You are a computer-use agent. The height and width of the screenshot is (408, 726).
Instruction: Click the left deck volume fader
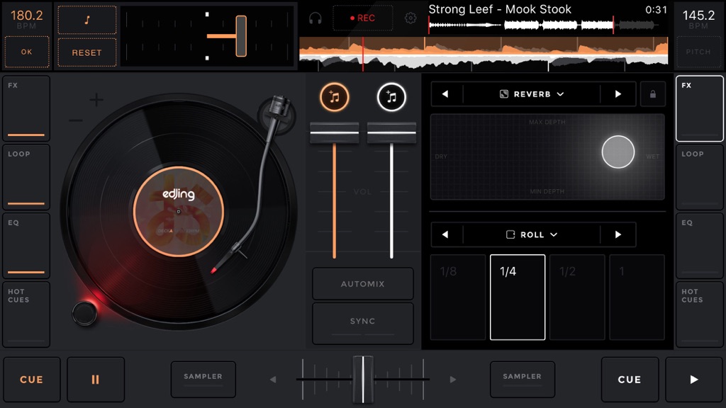pos(335,134)
